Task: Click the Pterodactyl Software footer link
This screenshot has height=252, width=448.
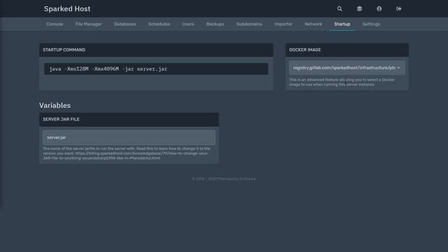Action: 237,179
